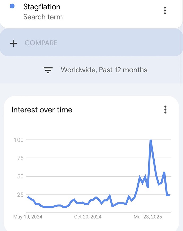Click the 75 gridline label

20,158
